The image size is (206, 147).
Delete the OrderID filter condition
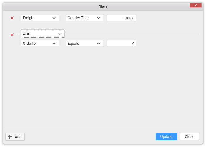[x=12, y=35]
